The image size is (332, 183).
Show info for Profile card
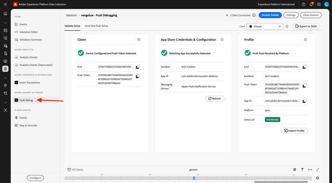point(305,39)
